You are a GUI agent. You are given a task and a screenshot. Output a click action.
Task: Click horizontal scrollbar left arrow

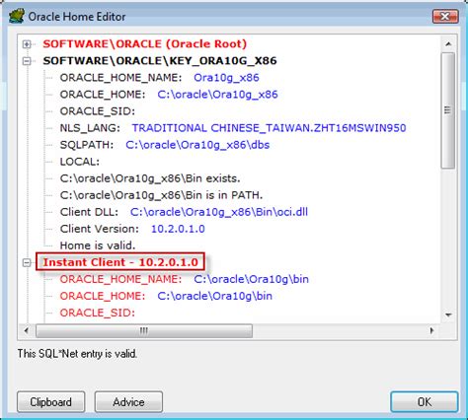pos(27,330)
